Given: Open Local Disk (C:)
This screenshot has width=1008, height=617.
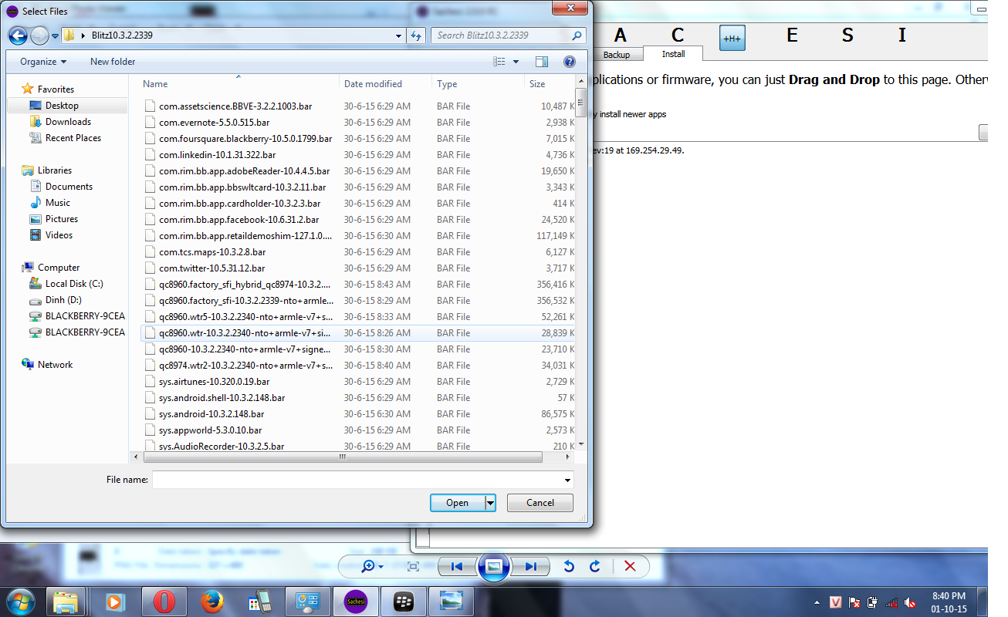Looking at the screenshot, I should point(74,284).
